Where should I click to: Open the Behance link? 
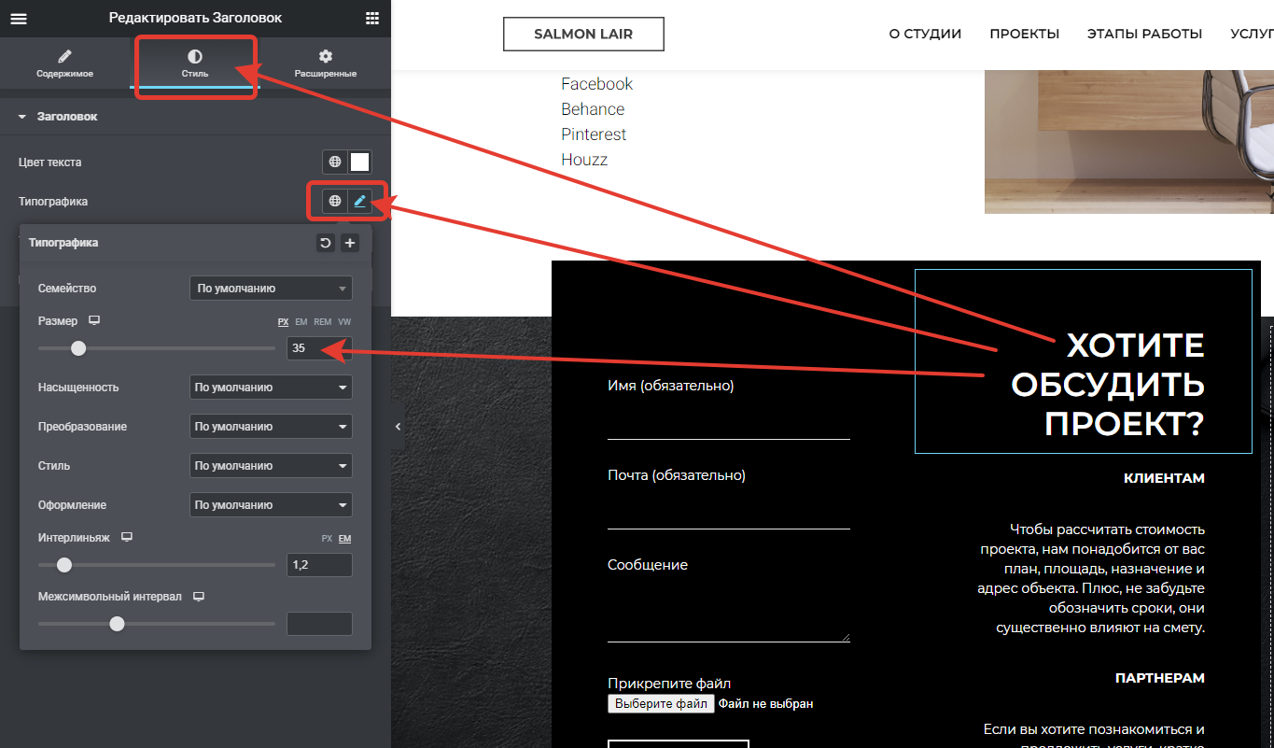593,109
